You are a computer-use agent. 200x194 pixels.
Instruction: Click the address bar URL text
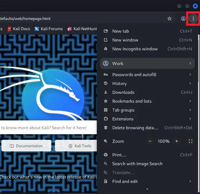click(x=25, y=19)
